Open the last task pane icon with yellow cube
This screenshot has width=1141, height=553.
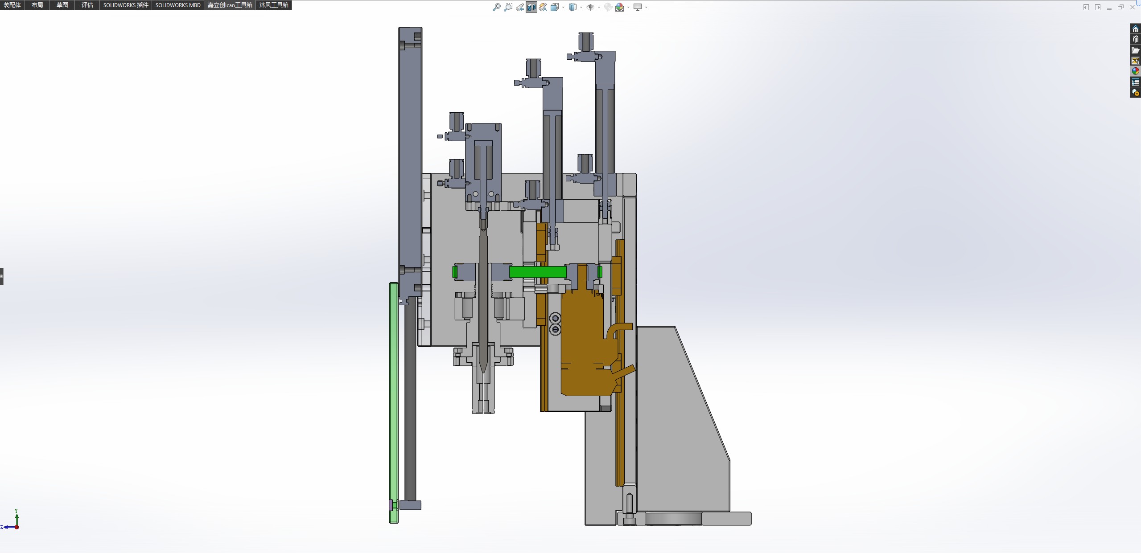(1135, 93)
